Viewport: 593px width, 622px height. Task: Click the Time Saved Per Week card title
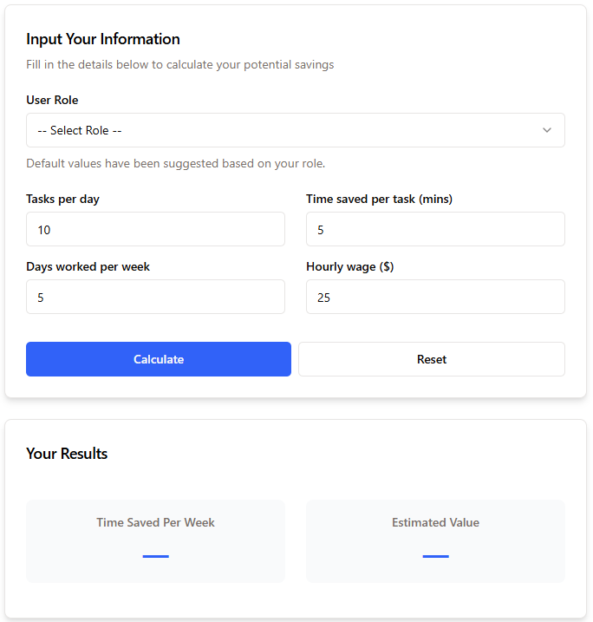click(x=155, y=522)
